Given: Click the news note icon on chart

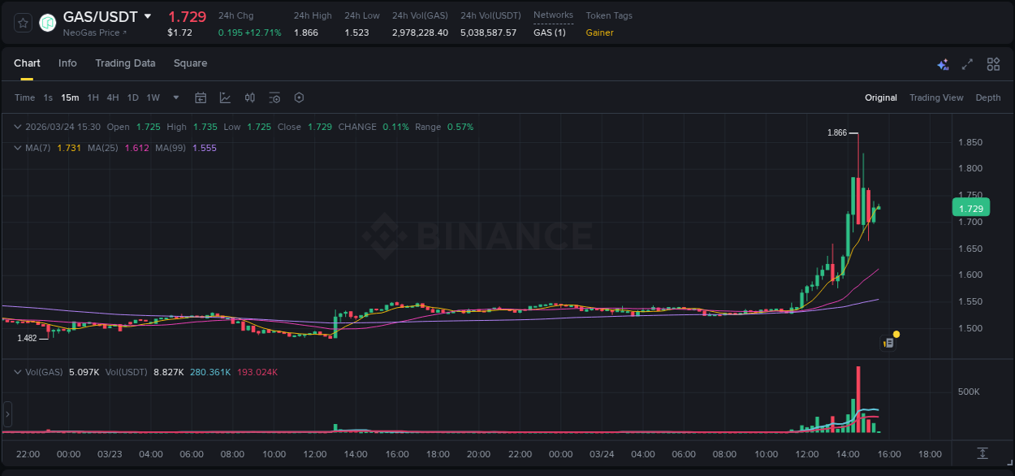Looking at the screenshot, I should click(889, 343).
